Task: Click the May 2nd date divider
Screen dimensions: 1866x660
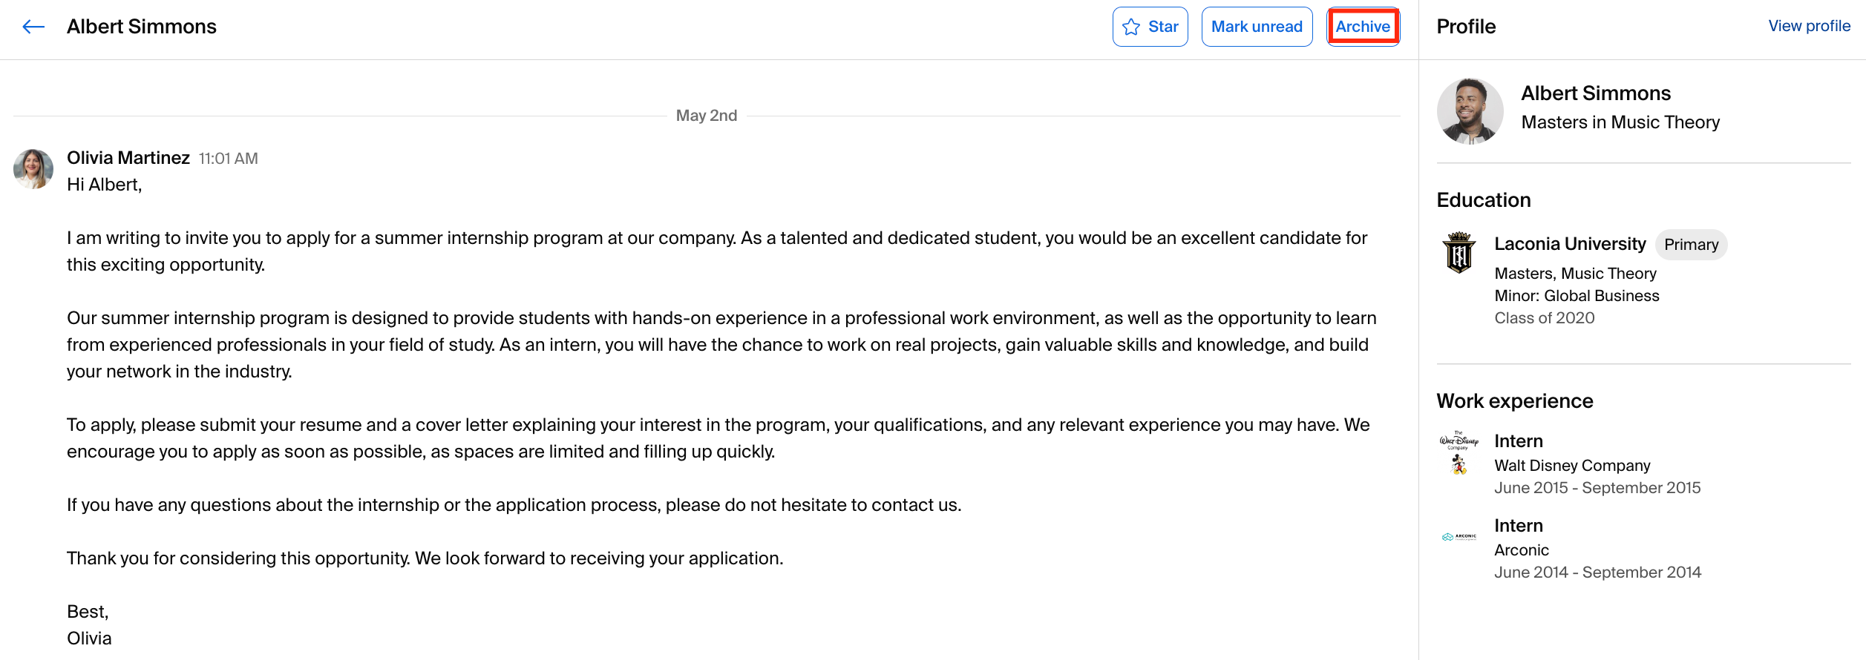Action: [x=707, y=116]
